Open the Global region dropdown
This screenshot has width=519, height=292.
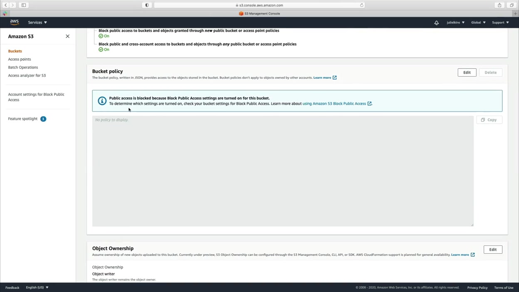coord(478,22)
